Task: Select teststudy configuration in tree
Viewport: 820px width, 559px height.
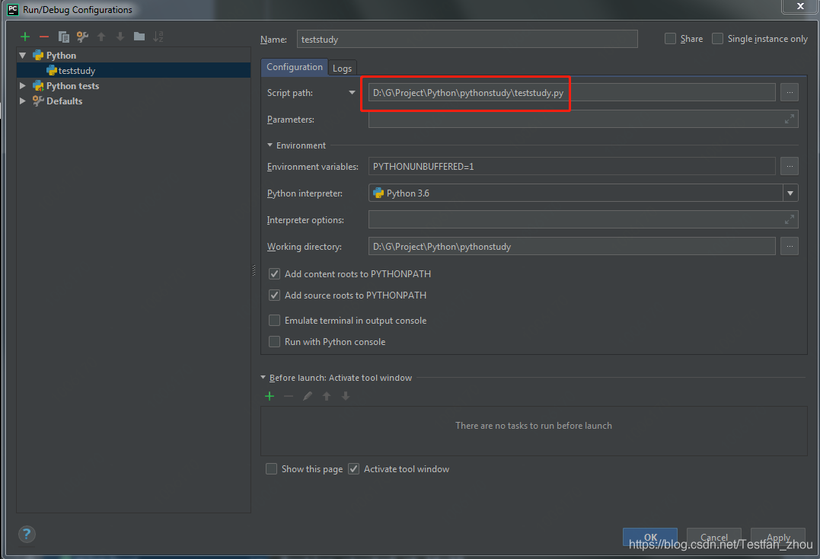Action: [134, 70]
